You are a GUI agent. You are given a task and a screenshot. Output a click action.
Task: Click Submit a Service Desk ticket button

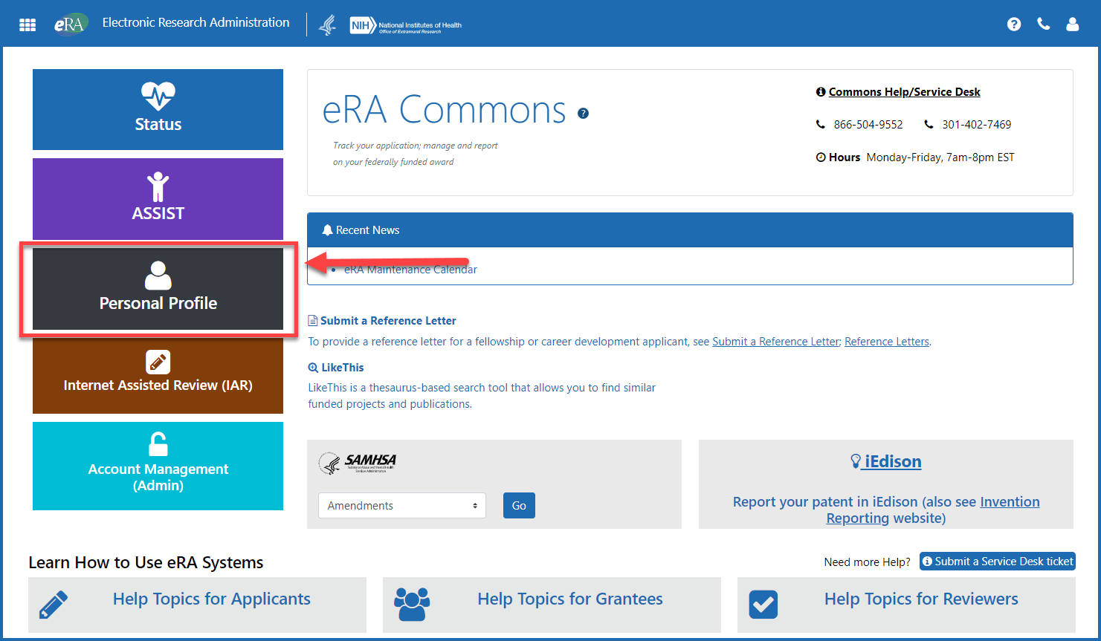(998, 562)
